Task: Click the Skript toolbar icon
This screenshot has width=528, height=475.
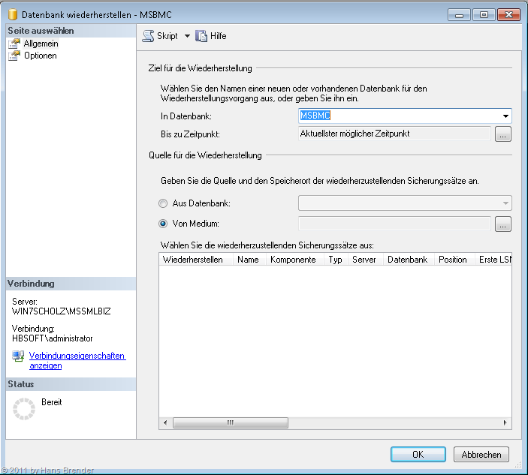Action: 148,36
